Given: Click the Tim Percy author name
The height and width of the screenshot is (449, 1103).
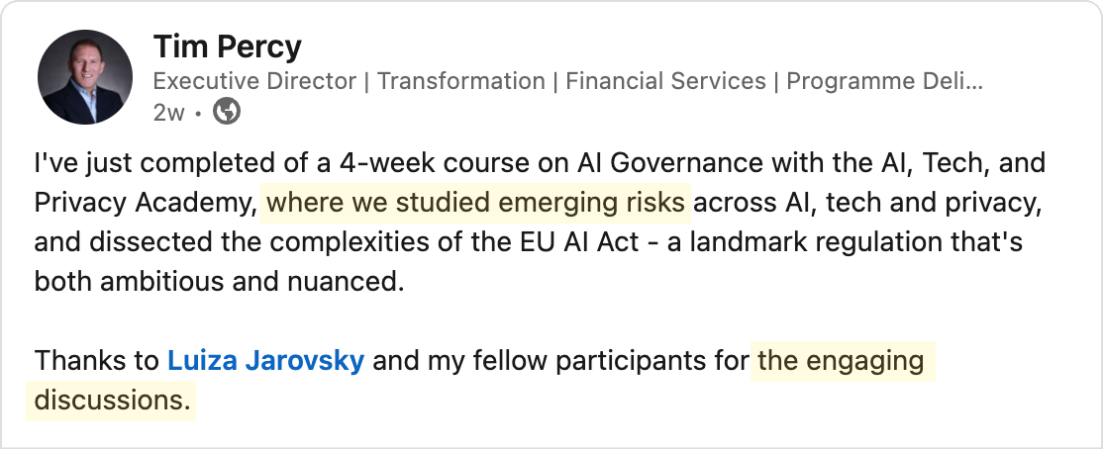Looking at the screenshot, I should (x=227, y=46).
